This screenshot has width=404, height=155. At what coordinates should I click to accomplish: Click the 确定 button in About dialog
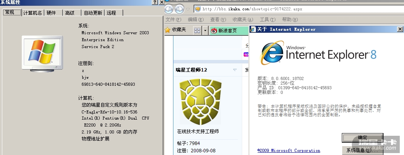[x=362, y=137]
